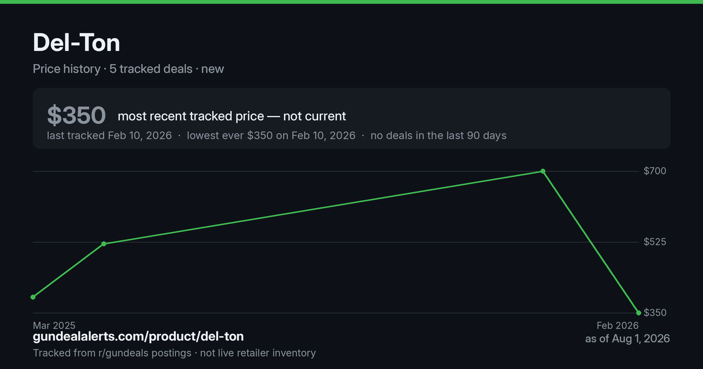Click the green top accent bar
The height and width of the screenshot is (369, 703).
[x=351, y=2]
